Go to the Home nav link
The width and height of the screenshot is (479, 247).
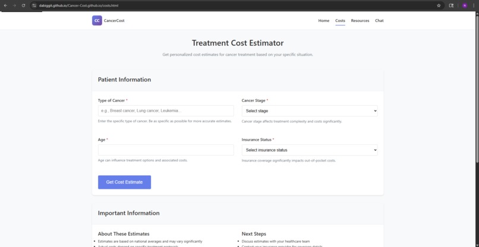tap(323, 21)
